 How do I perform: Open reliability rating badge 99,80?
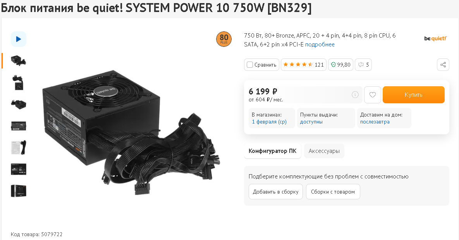(x=340, y=65)
